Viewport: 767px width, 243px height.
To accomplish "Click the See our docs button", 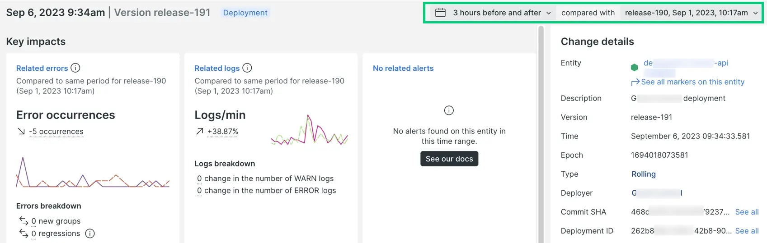I will click(x=449, y=159).
